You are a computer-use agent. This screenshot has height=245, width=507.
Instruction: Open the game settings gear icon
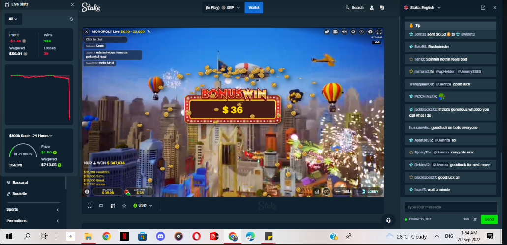tap(353, 31)
